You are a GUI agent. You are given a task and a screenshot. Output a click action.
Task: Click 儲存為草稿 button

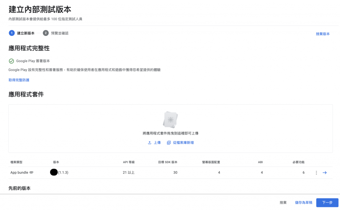[x=303, y=203]
